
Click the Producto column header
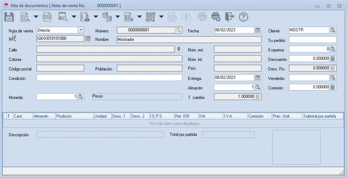tap(74, 116)
